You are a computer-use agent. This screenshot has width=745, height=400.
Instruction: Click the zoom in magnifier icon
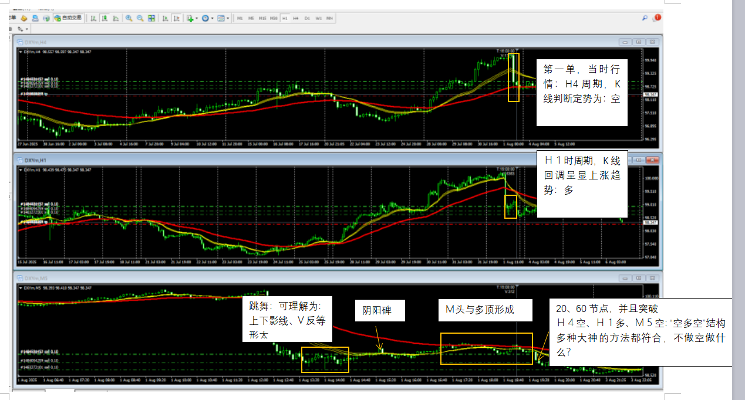point(129,18)
